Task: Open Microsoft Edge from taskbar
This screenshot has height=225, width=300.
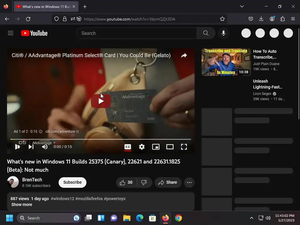Action: coord(140,218)
